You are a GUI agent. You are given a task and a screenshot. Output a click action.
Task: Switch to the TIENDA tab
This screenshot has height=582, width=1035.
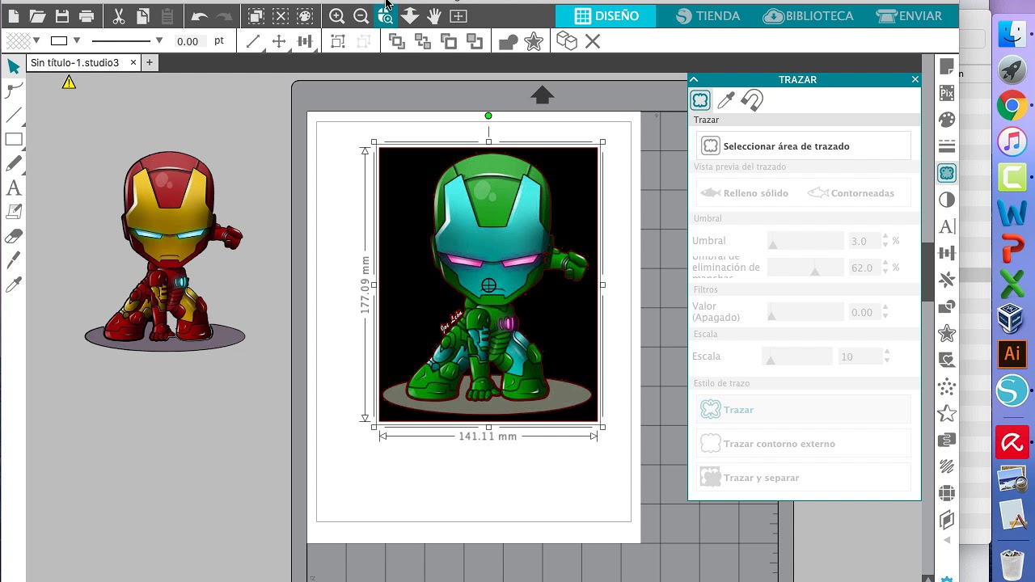tap(708, 15)
